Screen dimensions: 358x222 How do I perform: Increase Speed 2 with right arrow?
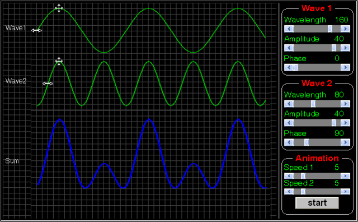click(345, 192)
